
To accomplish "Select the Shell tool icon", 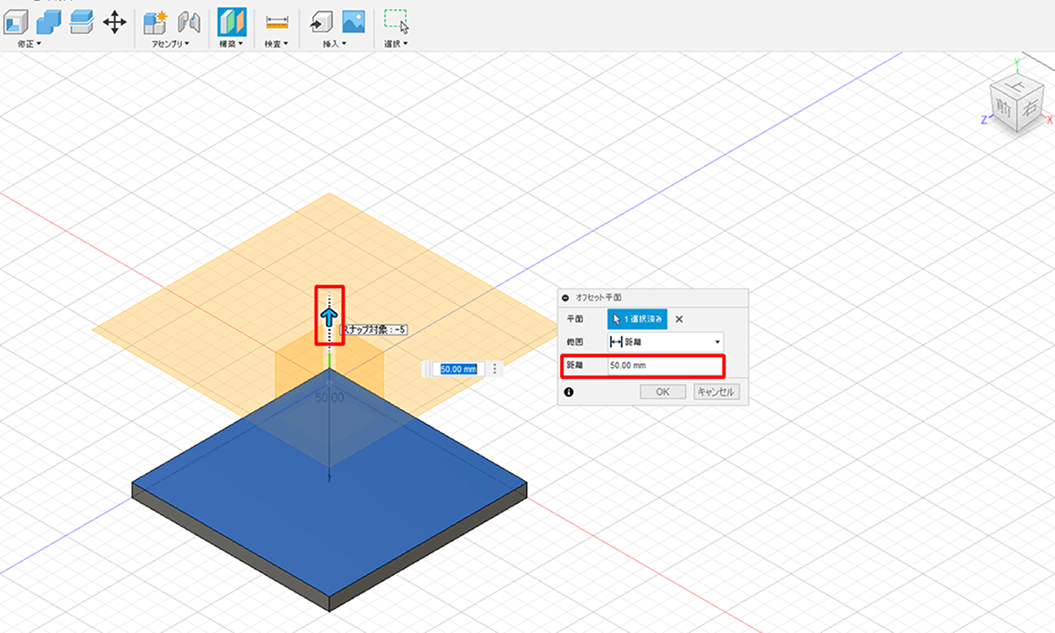I will [18, 21].
